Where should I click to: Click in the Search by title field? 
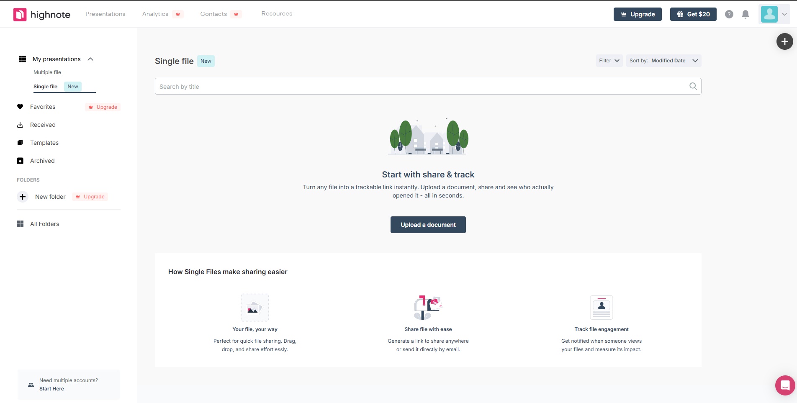coord(419,86)
